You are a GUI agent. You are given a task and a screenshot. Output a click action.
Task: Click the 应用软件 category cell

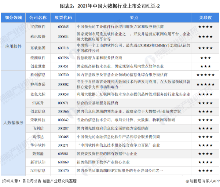pos(14,47)
